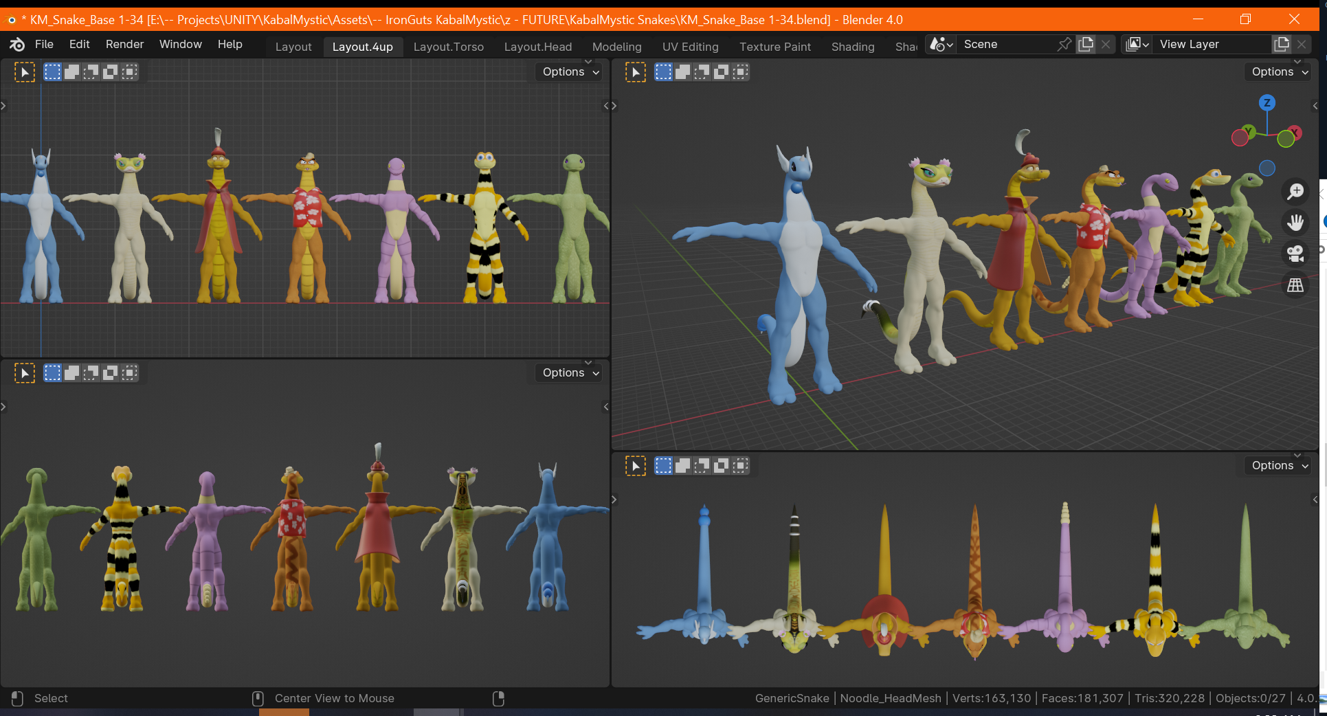Expand the perspective viewport's left toolbar arrow
1327x716 pixels.
tap(614, 106)
